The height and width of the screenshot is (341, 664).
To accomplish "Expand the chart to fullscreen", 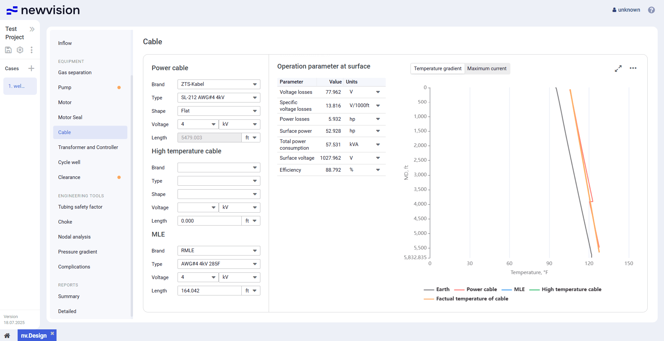I will (x=618, y=69).
